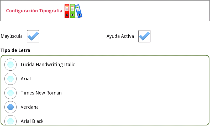Screen dimensions: 210x126
Task: Click the Times New Roman font label
Action: (41, 93)
